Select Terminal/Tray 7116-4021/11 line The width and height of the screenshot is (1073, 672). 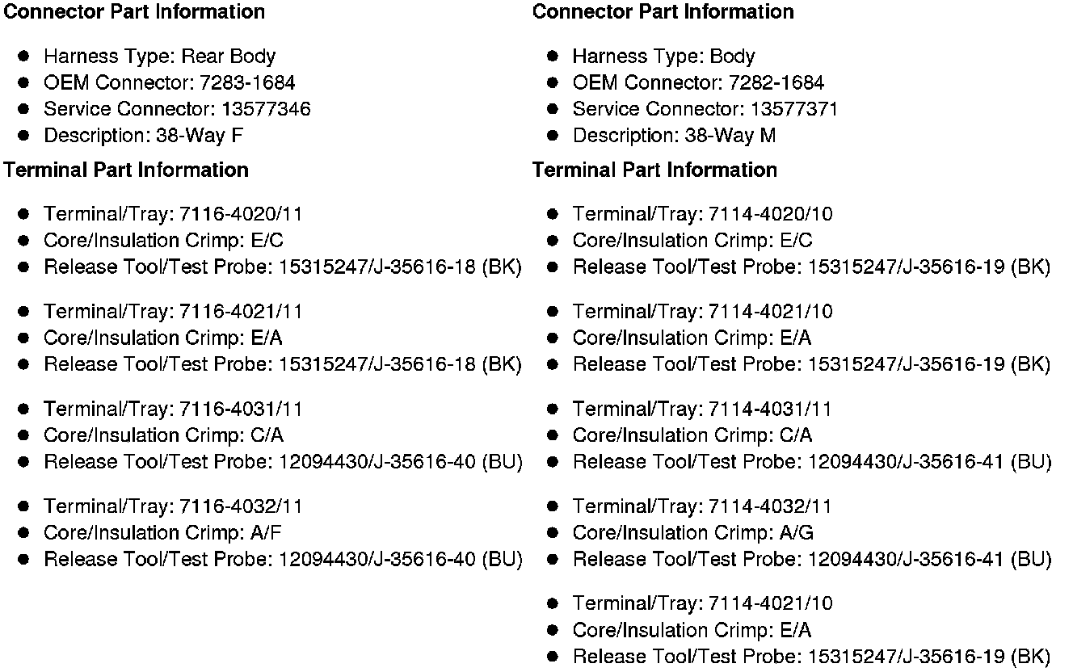click(x=173, y=312)
